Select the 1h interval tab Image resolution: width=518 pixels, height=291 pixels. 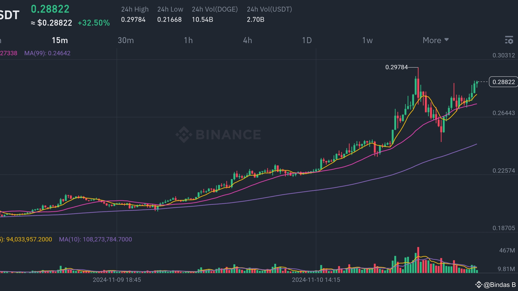[188, 40]
